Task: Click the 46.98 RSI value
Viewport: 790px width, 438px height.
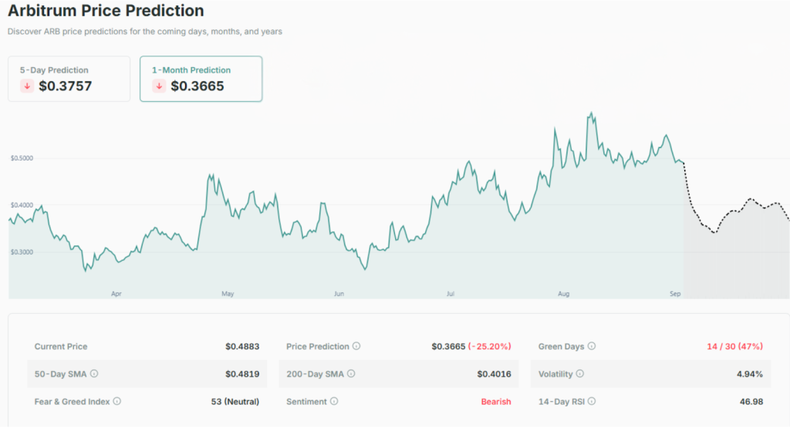Action: tap(751, 402)
